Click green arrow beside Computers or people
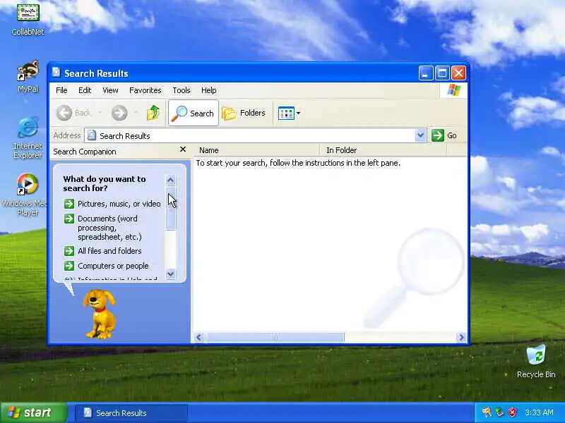The width and height of the screenshot is (565, 423). (x=69, y=266)
